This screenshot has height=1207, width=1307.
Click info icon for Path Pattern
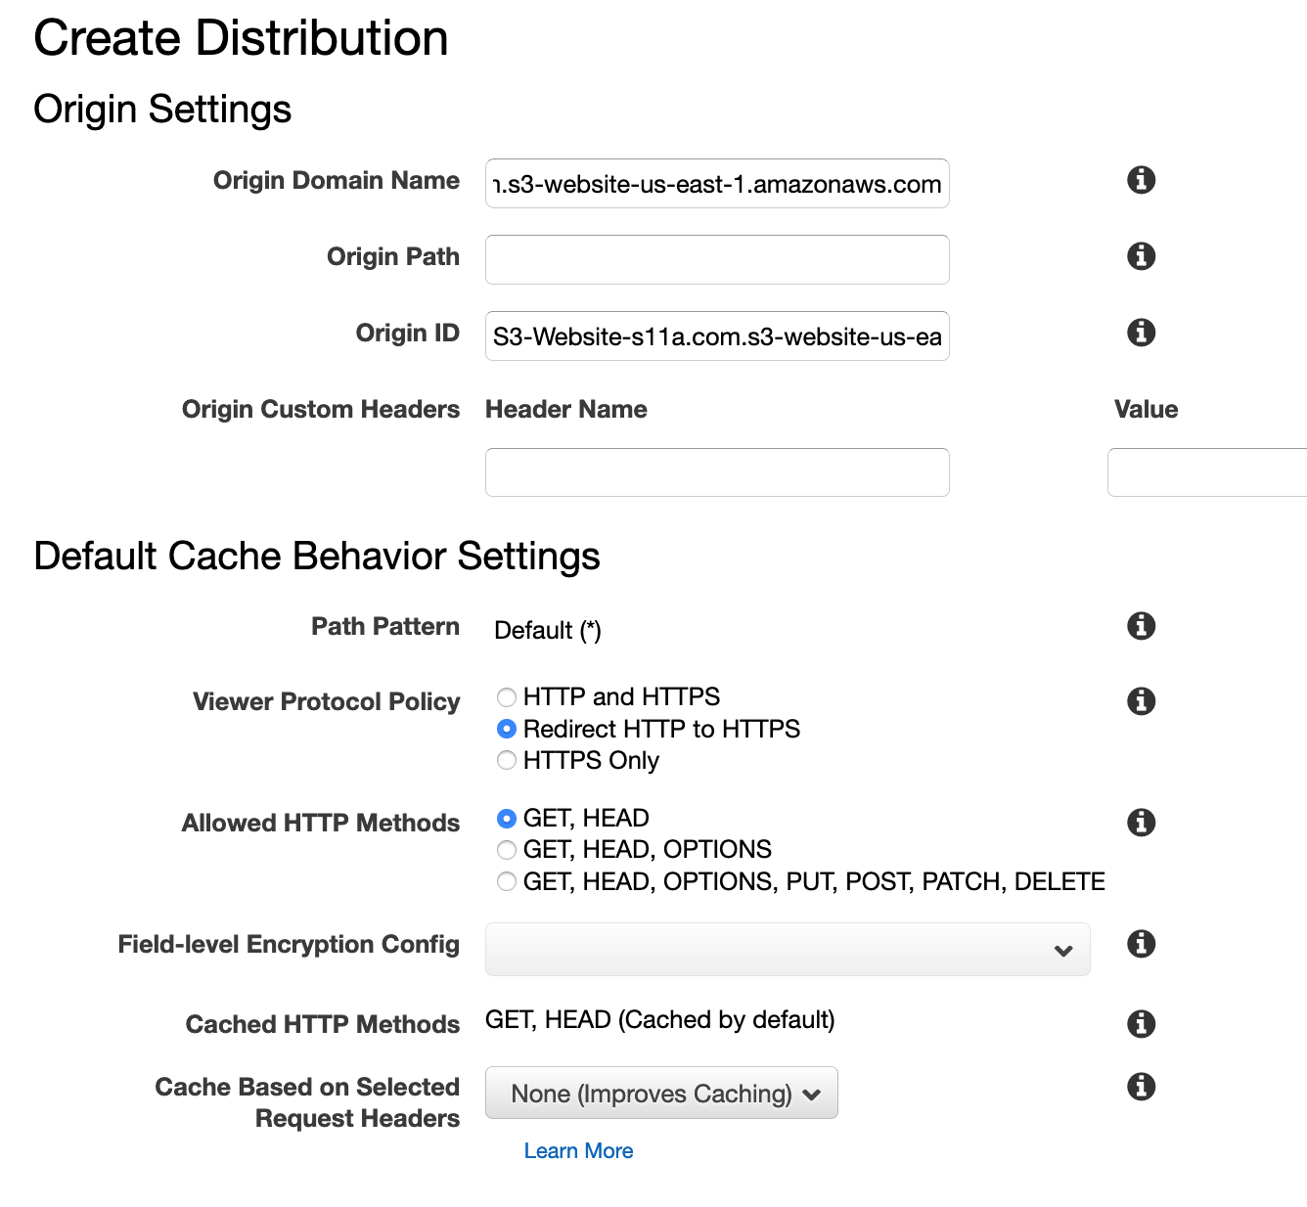point(1141,626)
